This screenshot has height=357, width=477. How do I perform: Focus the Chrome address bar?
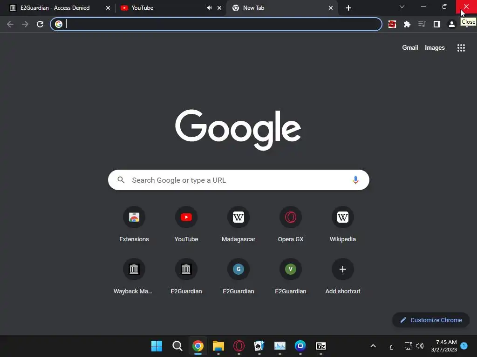point(216,24)
